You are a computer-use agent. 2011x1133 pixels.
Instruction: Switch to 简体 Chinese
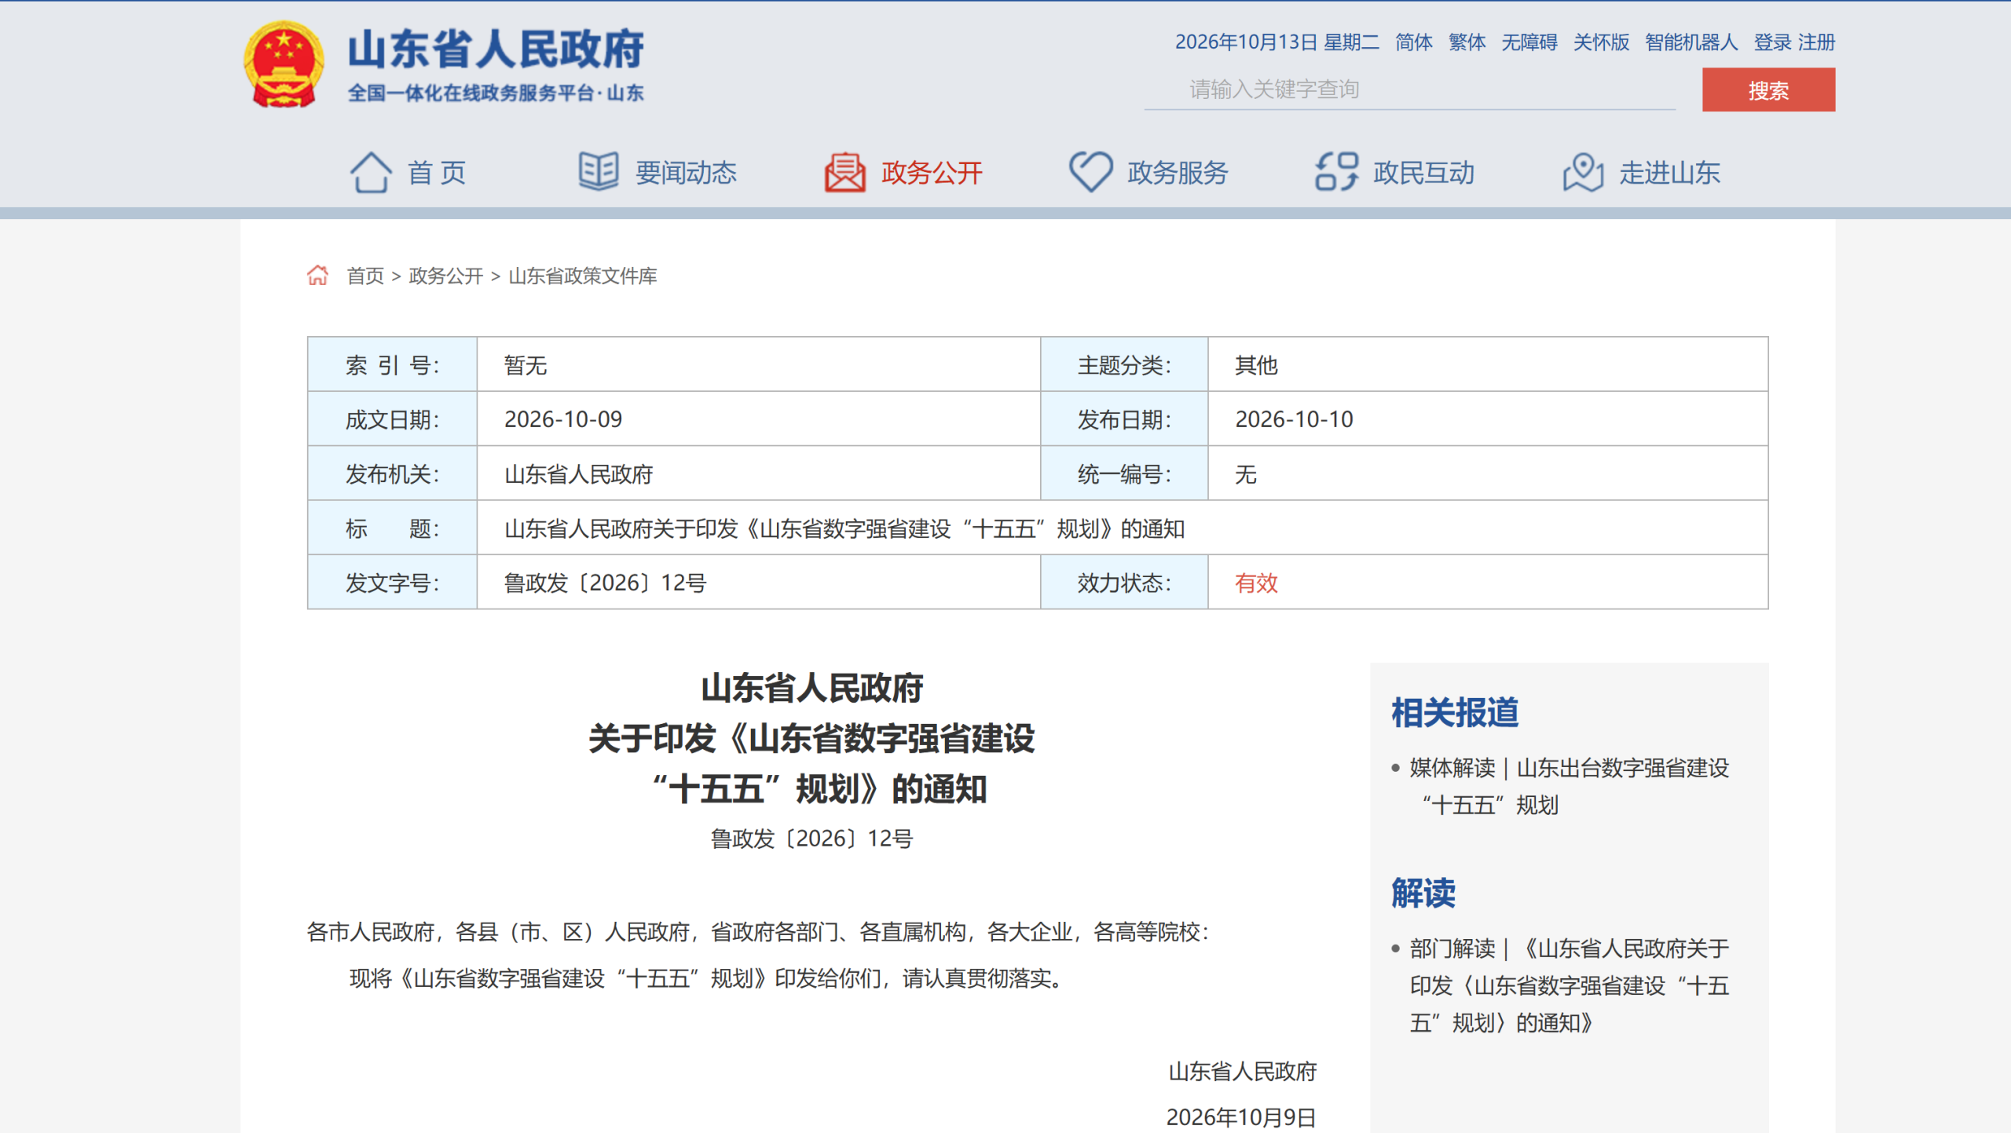coord(1413,42)
